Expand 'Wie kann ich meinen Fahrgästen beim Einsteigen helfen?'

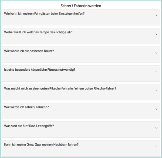coord(45,13)
